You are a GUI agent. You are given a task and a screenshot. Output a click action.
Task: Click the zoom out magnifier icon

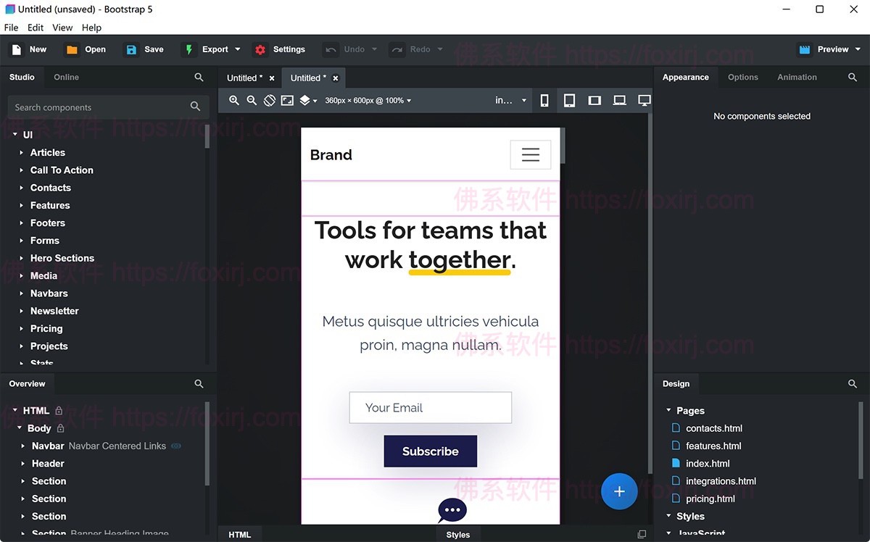pos(252,101)
